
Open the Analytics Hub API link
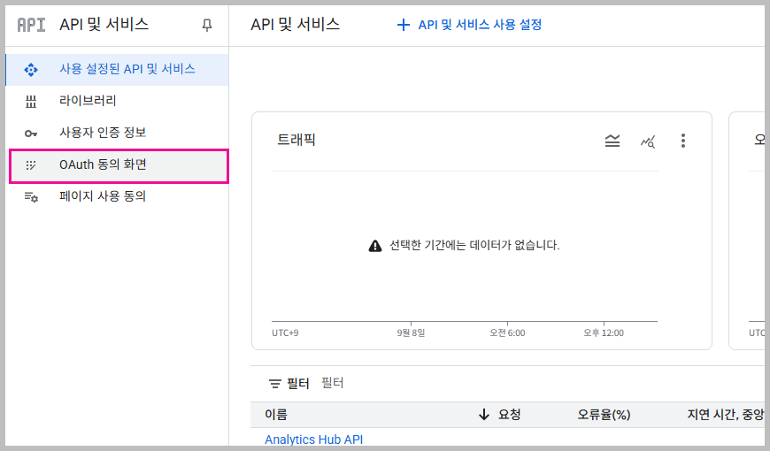(x=313, y=440)
